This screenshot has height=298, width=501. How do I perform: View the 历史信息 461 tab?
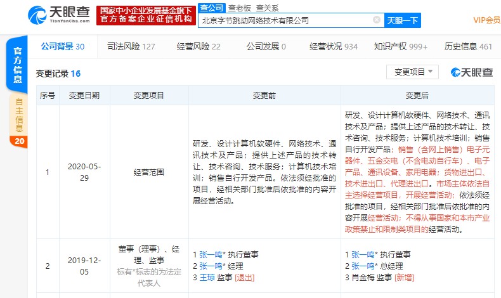469,47
